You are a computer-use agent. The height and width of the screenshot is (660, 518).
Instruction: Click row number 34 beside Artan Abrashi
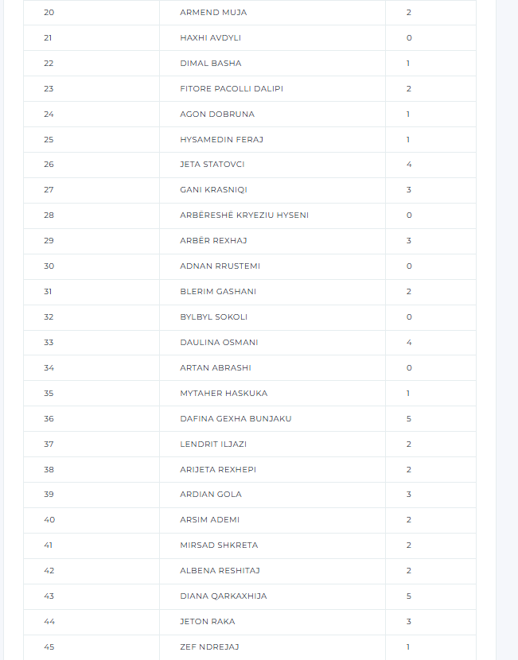(x=49, y=368)
